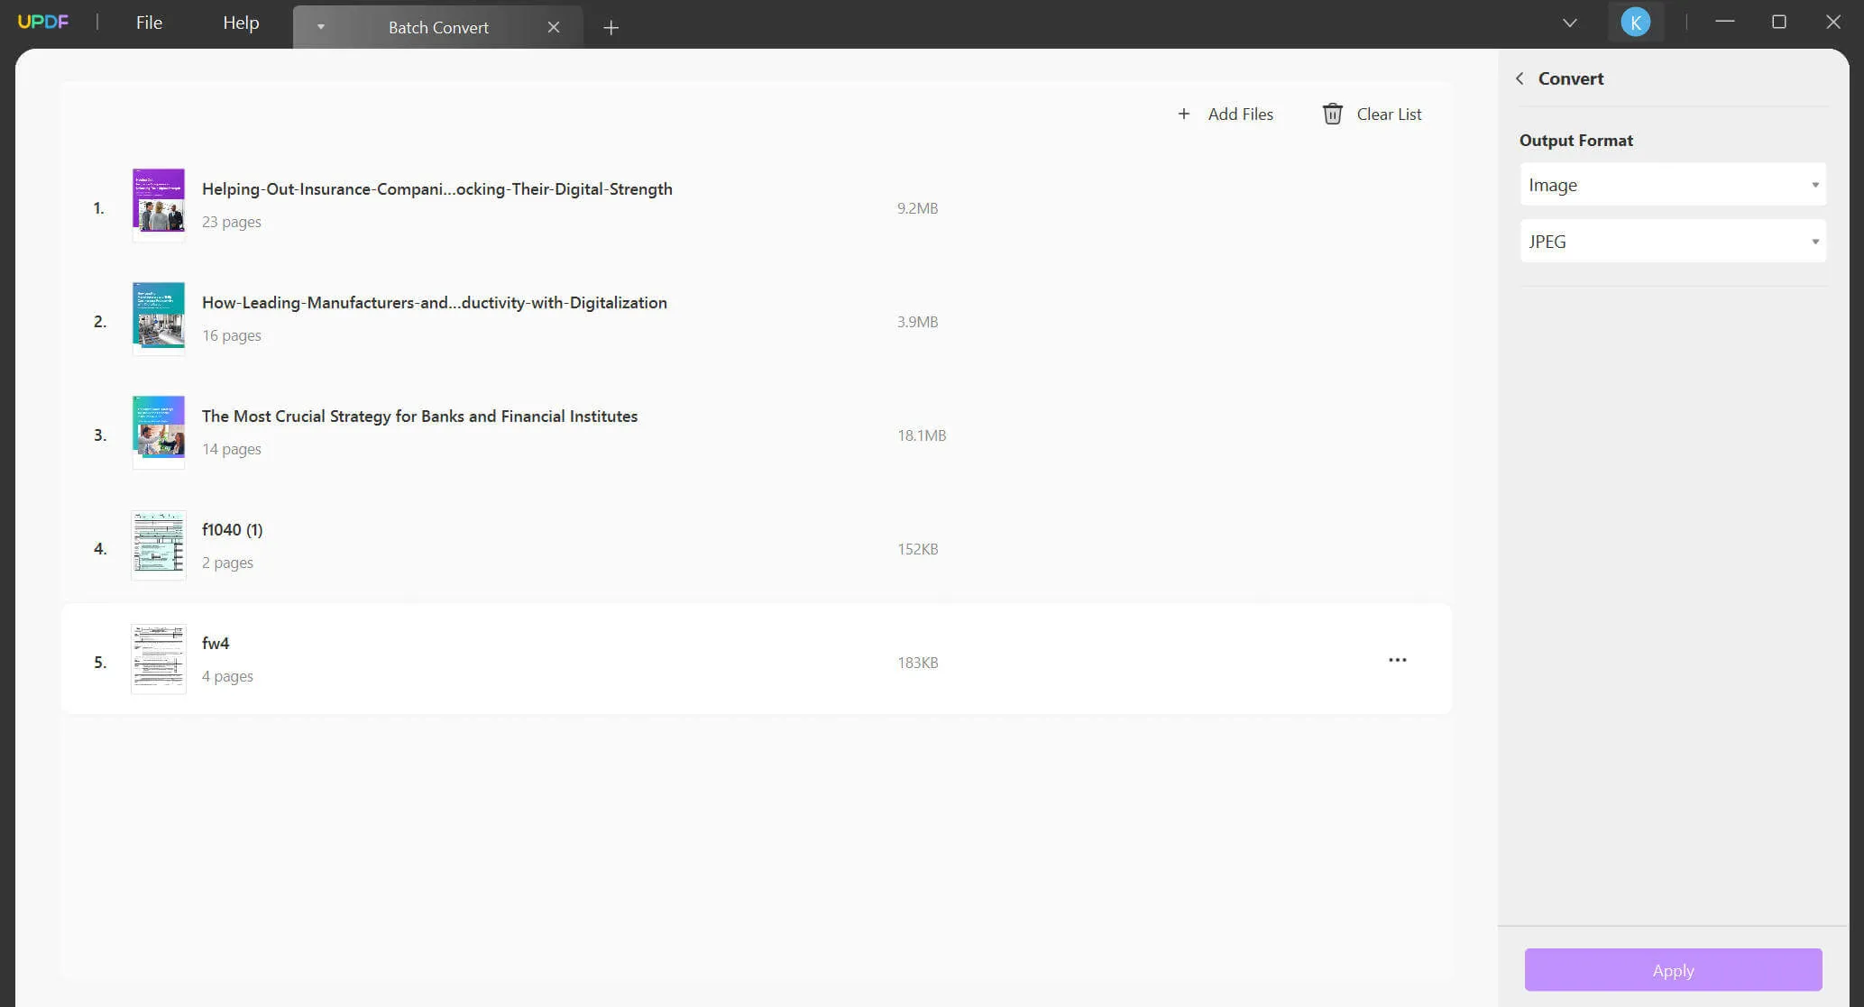
Task: Select the Banks and Financial Institutes file
Action: (x=419, y=417)
